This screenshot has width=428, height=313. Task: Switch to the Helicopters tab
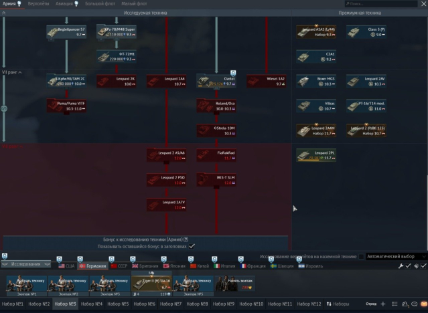[x=38, y=4]
